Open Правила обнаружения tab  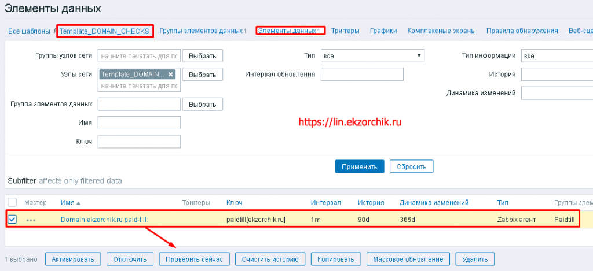tap(522, 31)
